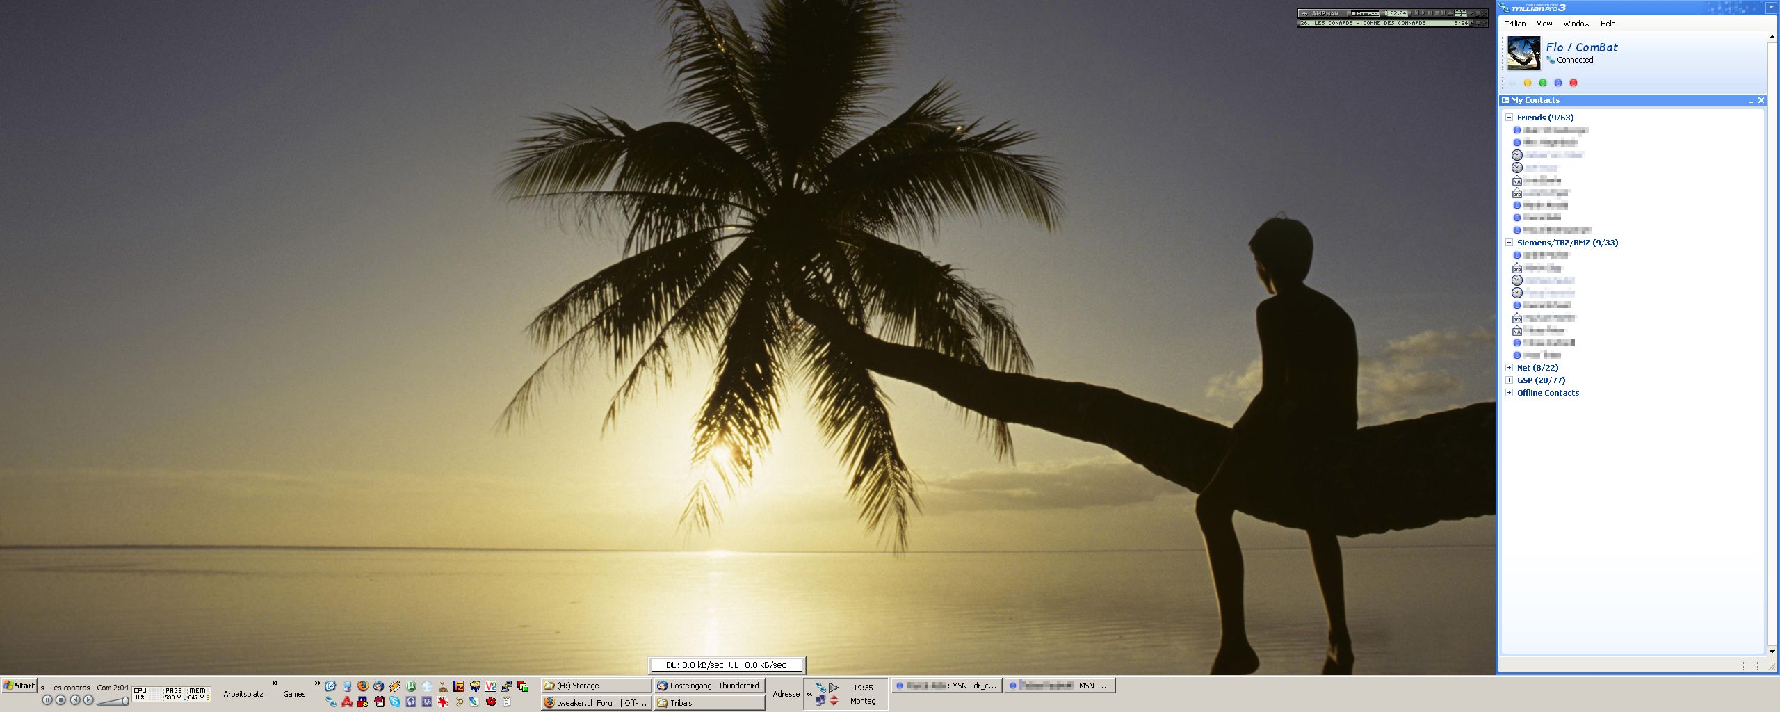Click the Flo / ComBat avatar picture
Screen dimensions: 1780x712
click(1523, 53)
